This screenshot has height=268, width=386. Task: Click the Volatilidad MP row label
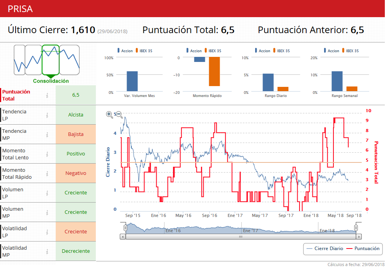coord(14,251)
